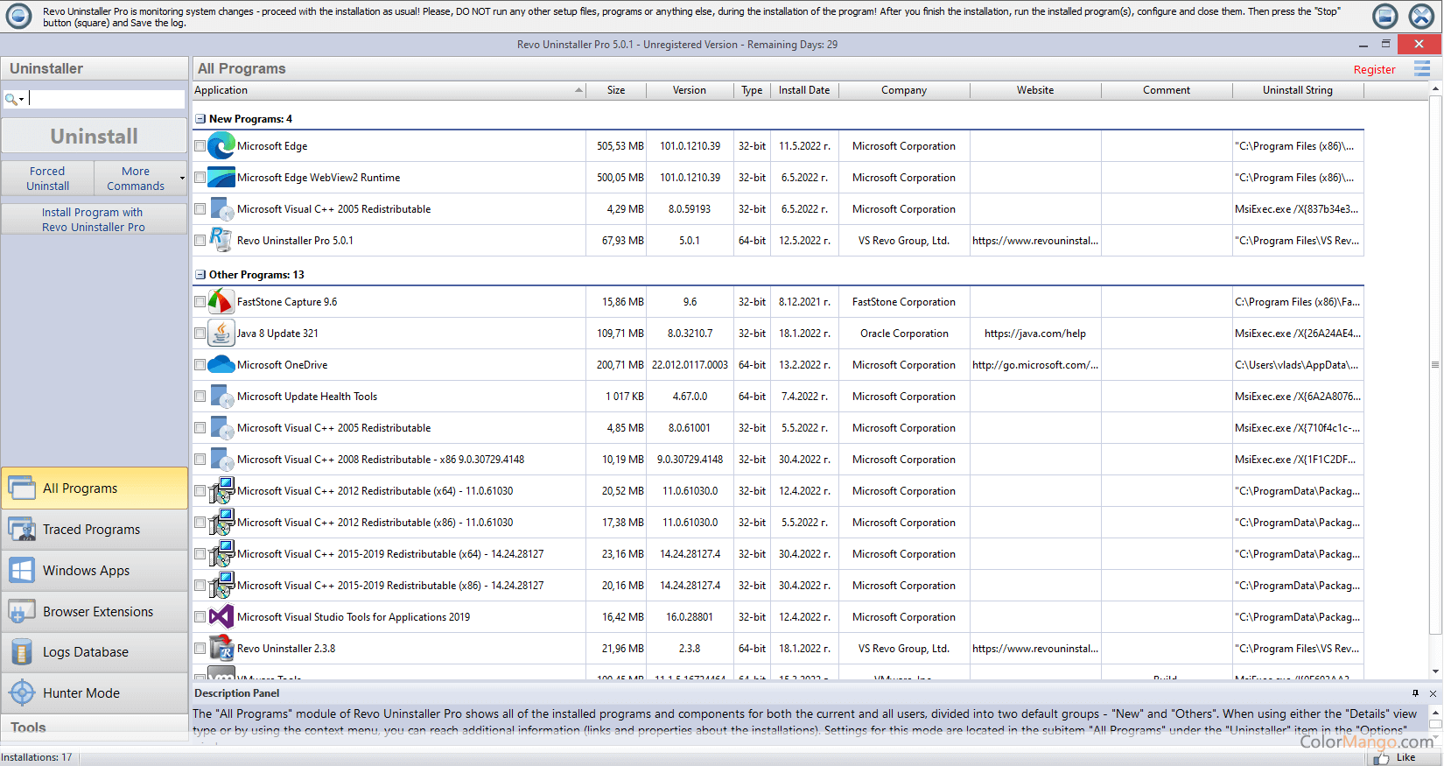
Task: Switch to the Traced Programs section
Action: click(95, 530)
